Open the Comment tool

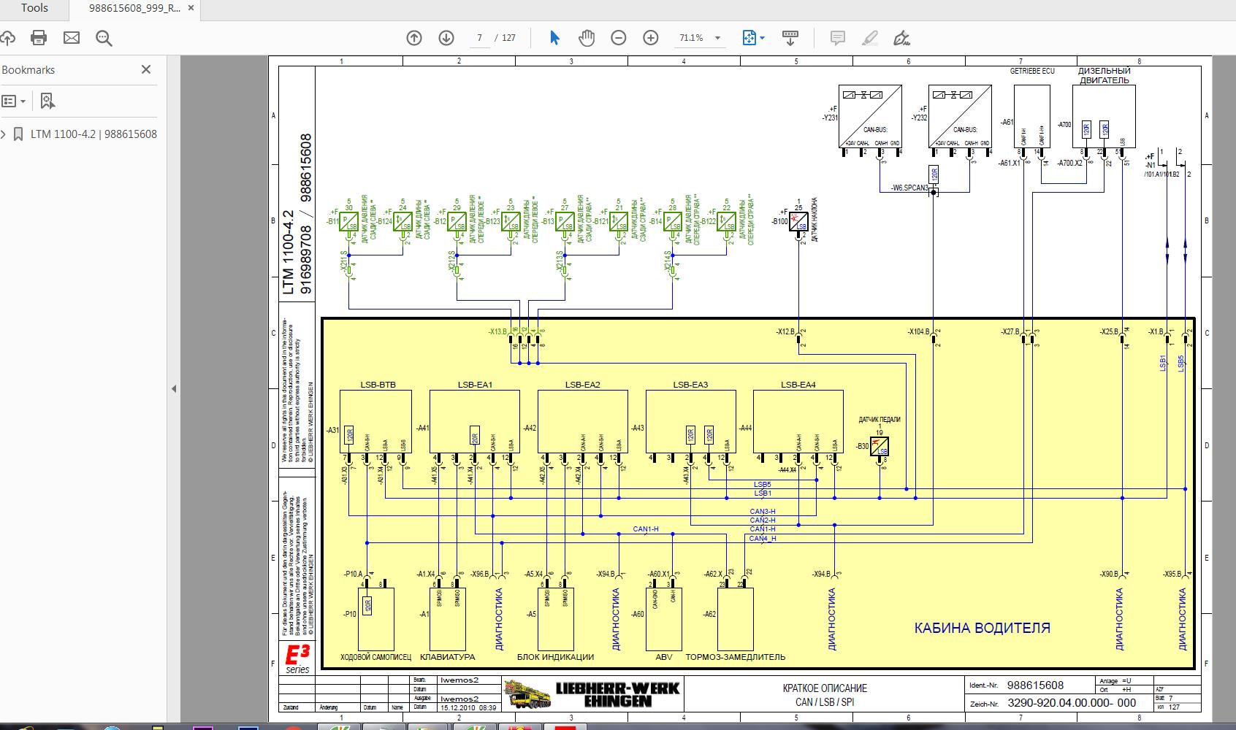tap(837, 37)
